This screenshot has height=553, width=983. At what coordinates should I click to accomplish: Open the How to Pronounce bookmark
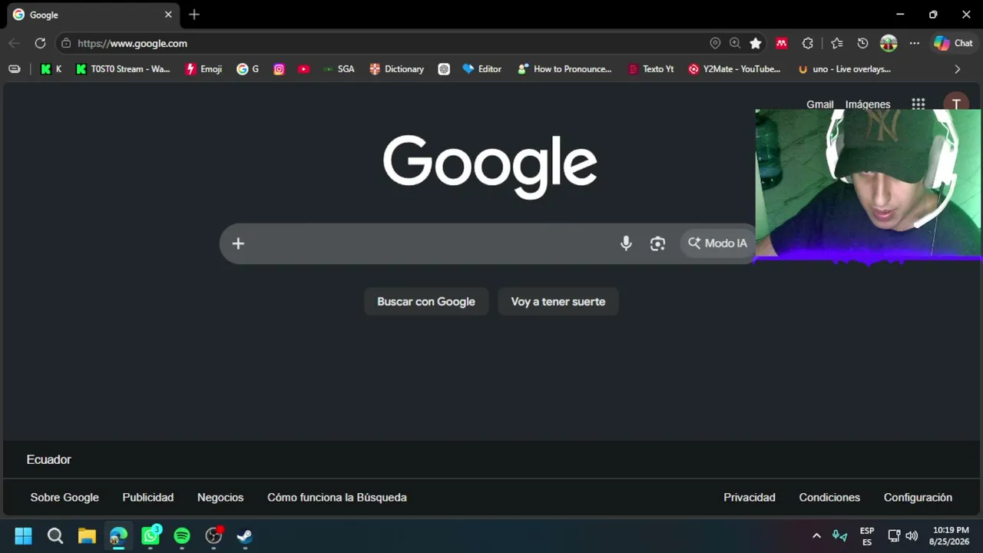click(564, 69)
